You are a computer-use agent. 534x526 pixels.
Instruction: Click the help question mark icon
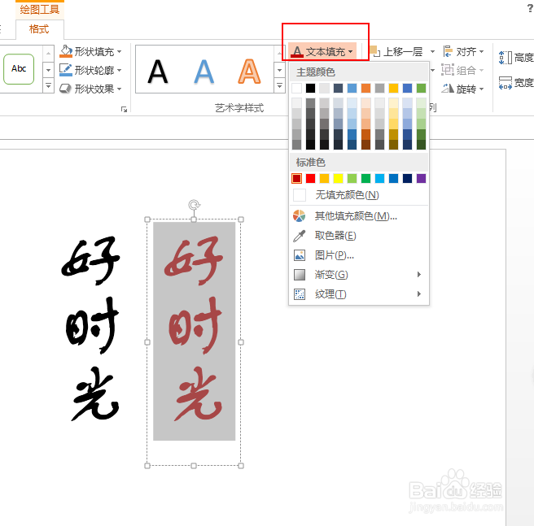pos(530,8)
